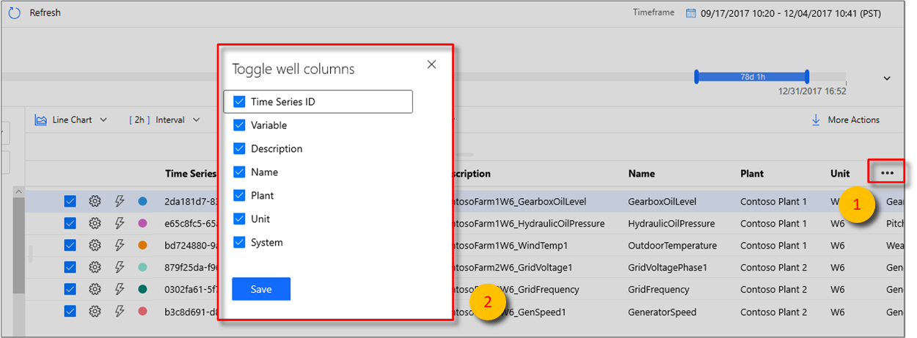Open settings gear for GridVoltagePhase1 row

point(95,268)
